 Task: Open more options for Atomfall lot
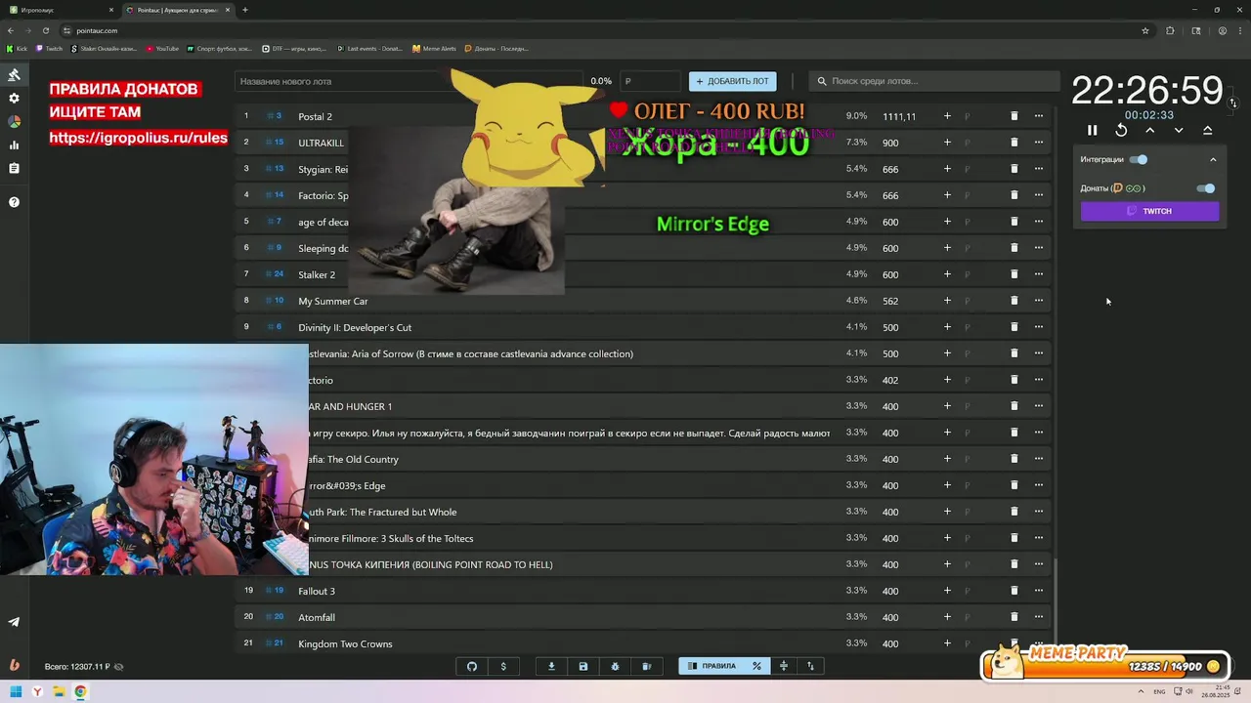[1039, 617]
